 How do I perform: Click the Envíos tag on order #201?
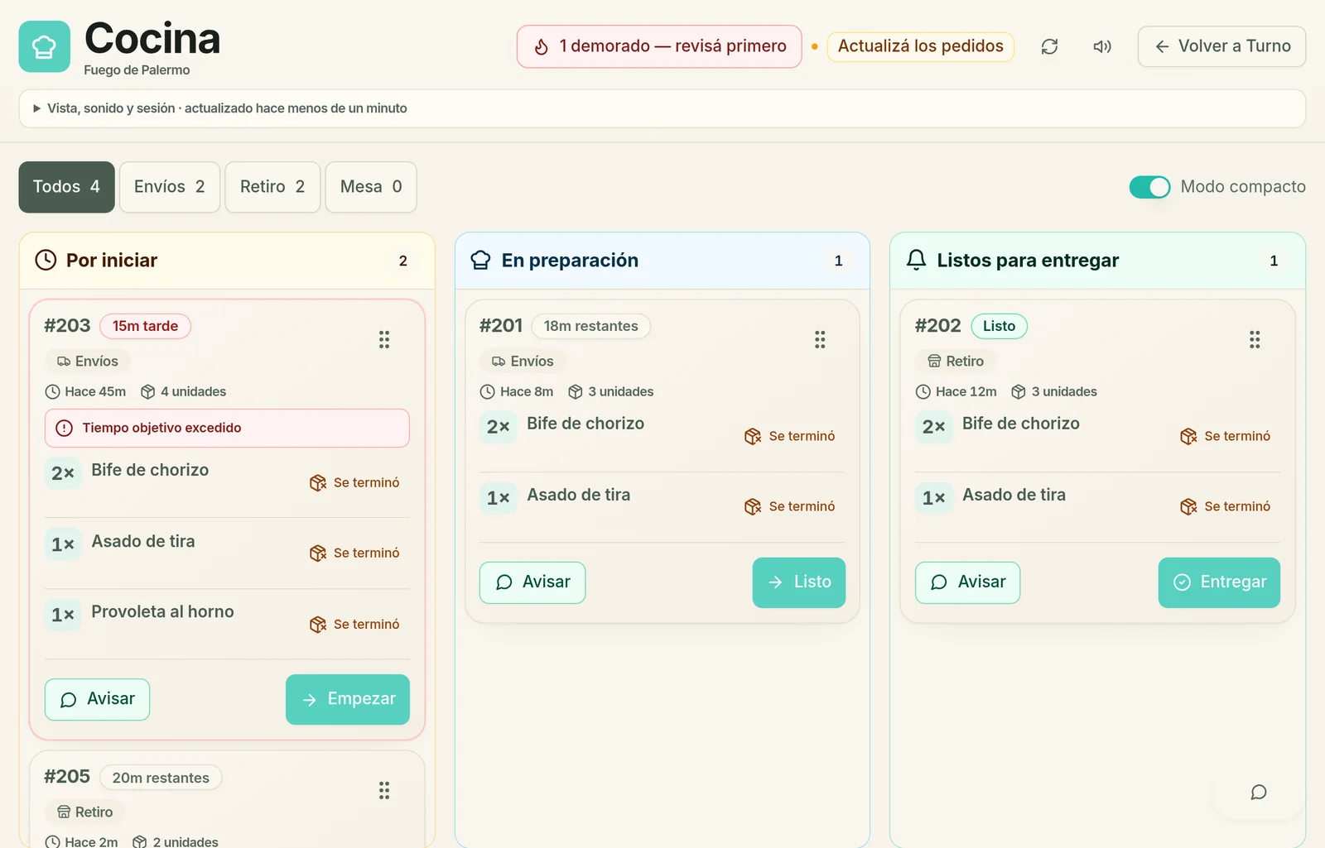(x=523, y=362)
